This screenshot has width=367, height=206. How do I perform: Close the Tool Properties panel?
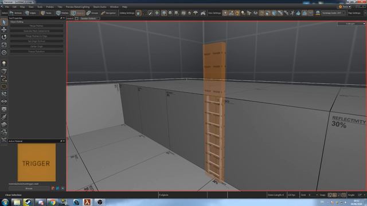tap(64, 18)
